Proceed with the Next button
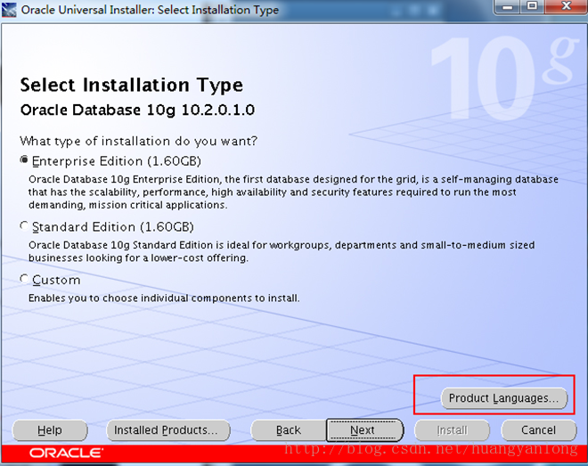Viewport: 588px width, 466px height. [365, 429]
